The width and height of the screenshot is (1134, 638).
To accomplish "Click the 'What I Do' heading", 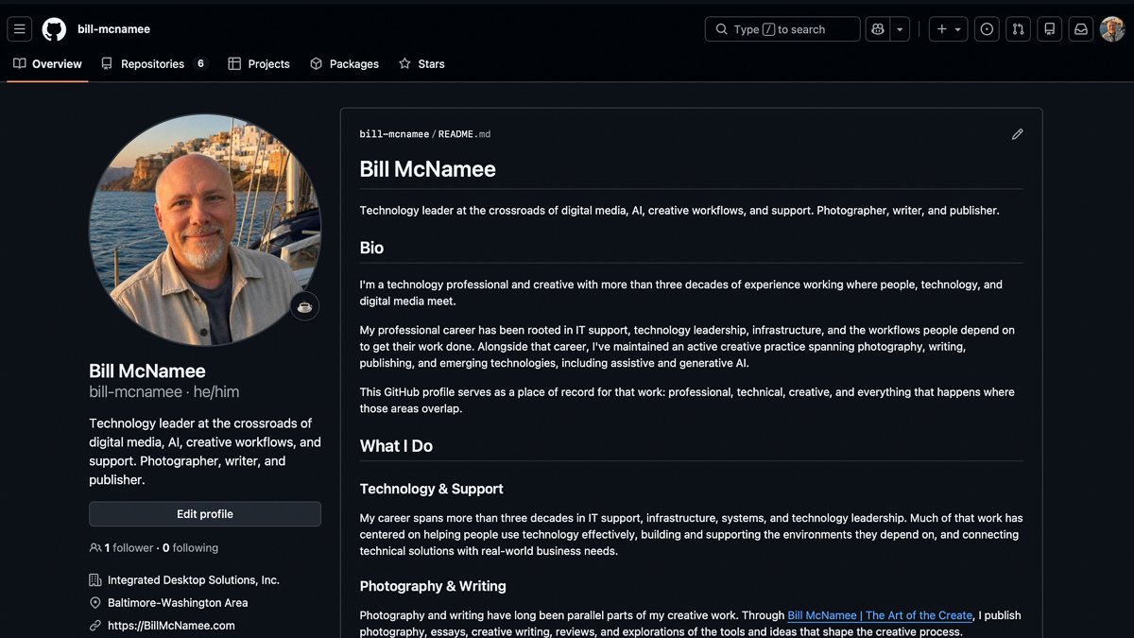I will click(396, 446).
